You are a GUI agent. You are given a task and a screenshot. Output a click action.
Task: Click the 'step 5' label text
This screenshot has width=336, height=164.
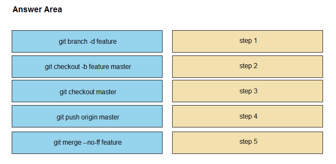pyautogui.click(x=248, y=142)
